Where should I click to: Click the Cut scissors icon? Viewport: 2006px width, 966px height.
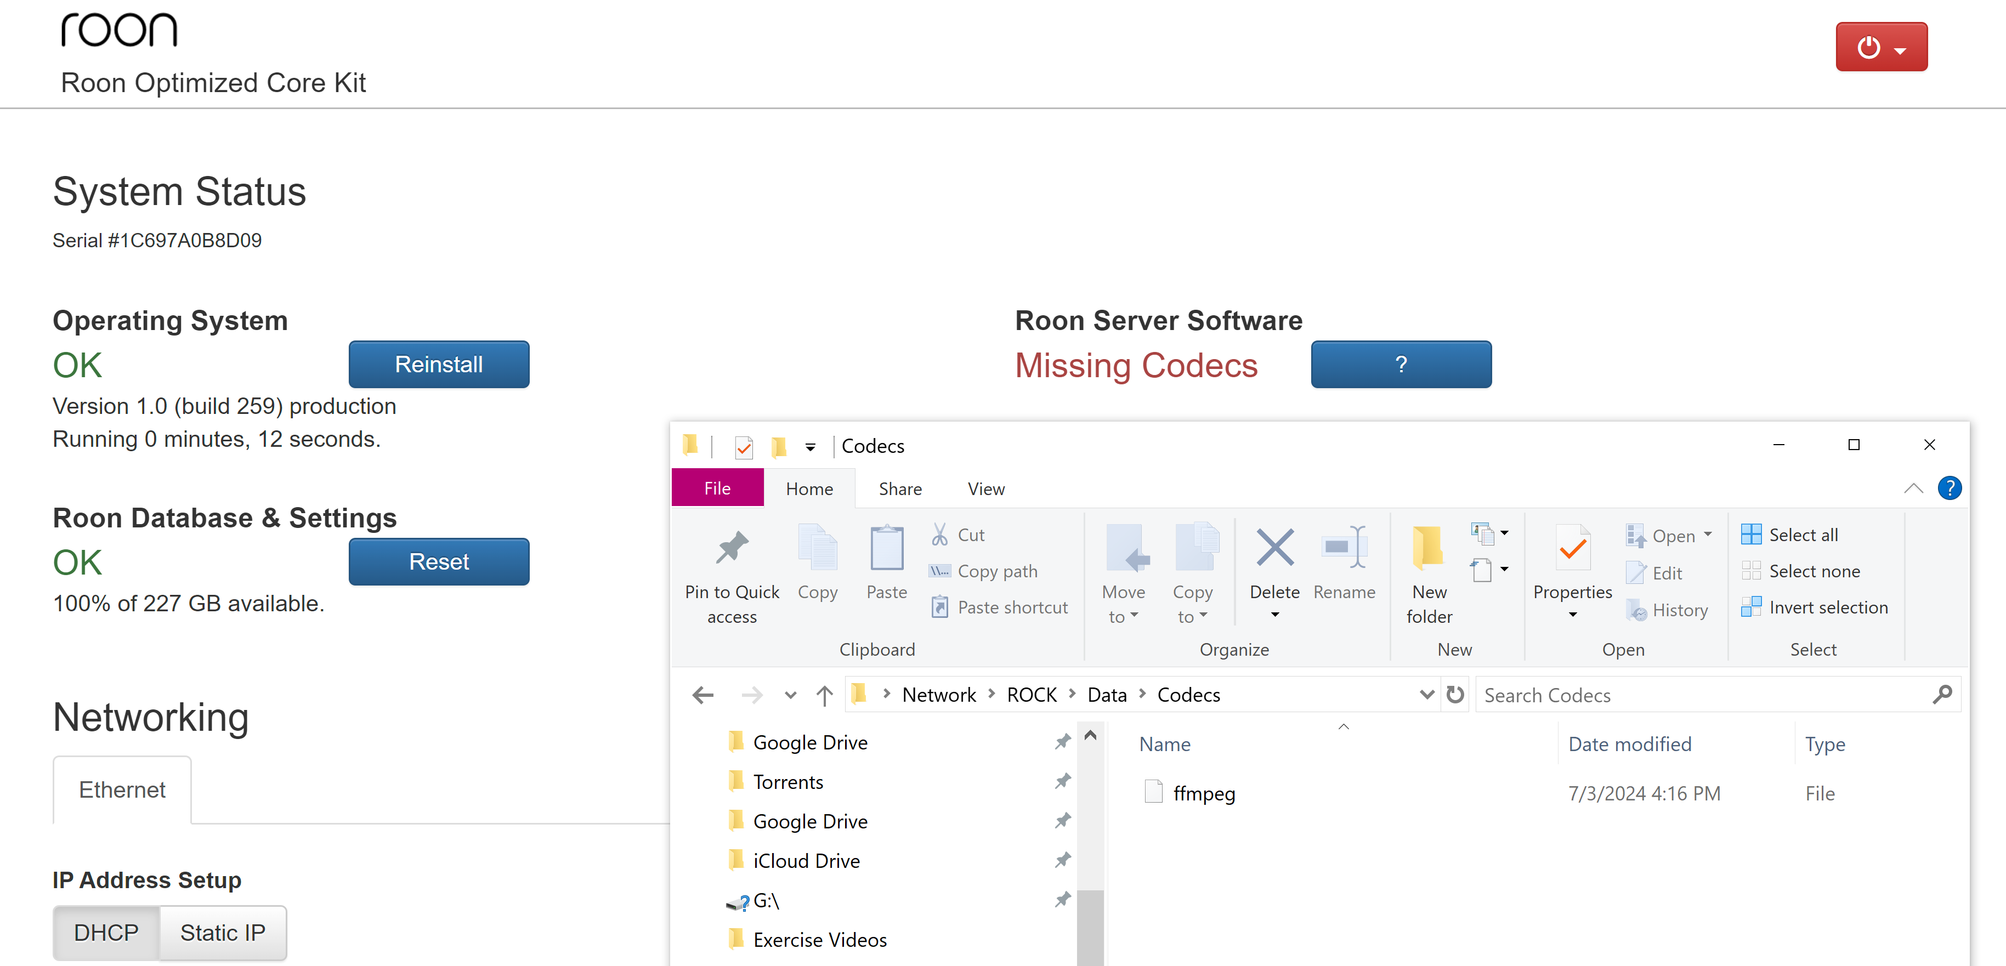940,534
